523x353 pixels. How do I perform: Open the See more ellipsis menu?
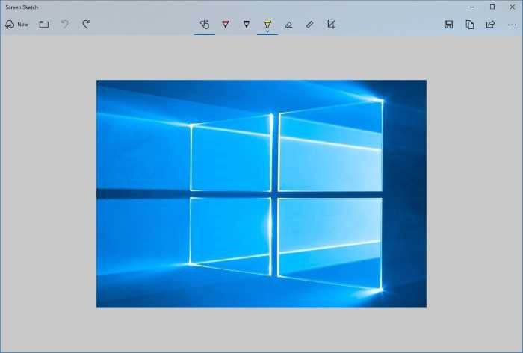coord(511,25)
